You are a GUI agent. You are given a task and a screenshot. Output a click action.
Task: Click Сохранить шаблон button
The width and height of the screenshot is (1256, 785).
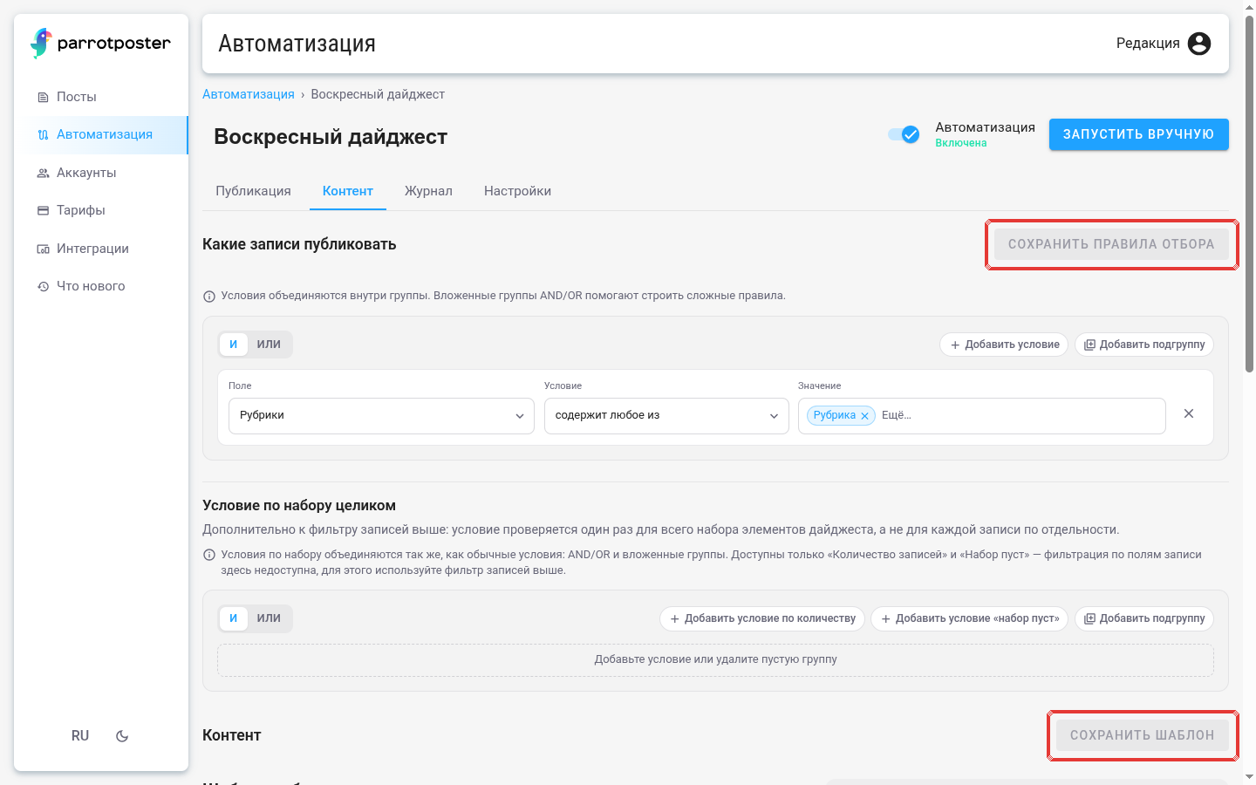1143,735
